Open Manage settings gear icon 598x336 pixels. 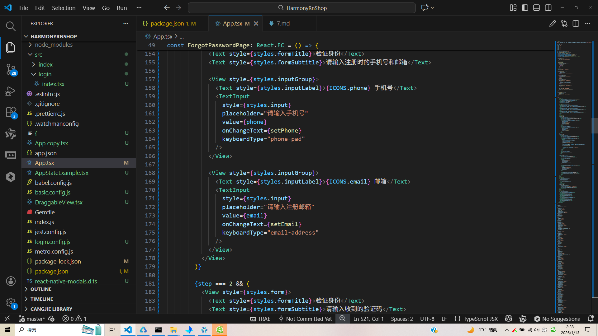click(x=11, y=302)
